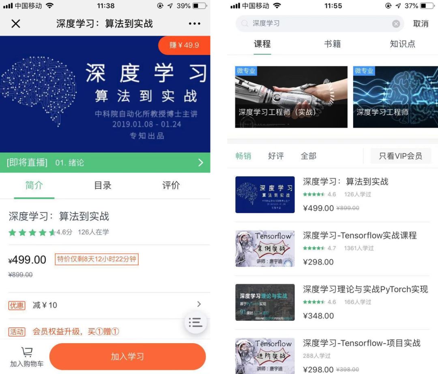
Task: Select the 畅销 sort option
Action: tap(243, 156)
